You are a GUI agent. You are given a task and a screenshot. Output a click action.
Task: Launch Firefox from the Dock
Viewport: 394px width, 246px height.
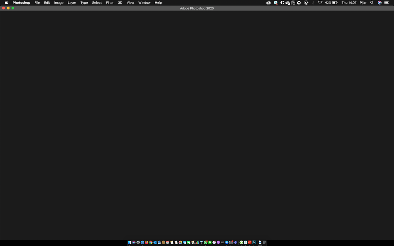[x=146, y=242]
